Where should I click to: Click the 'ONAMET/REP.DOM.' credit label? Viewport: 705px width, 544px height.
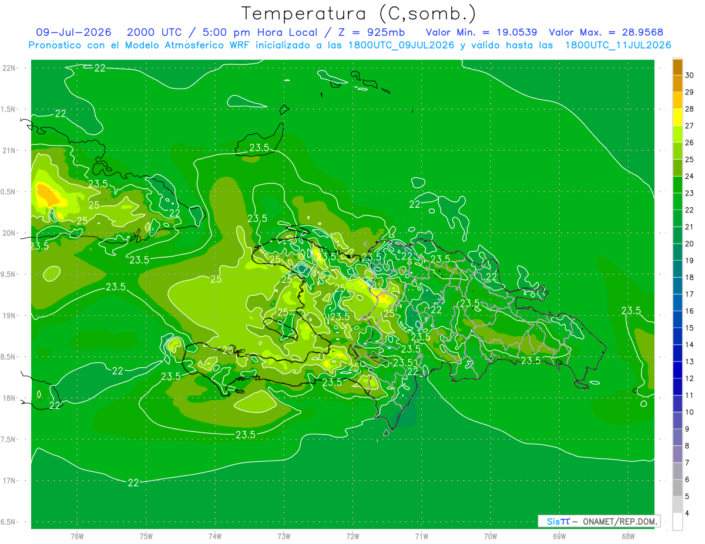tap(619, 521)
